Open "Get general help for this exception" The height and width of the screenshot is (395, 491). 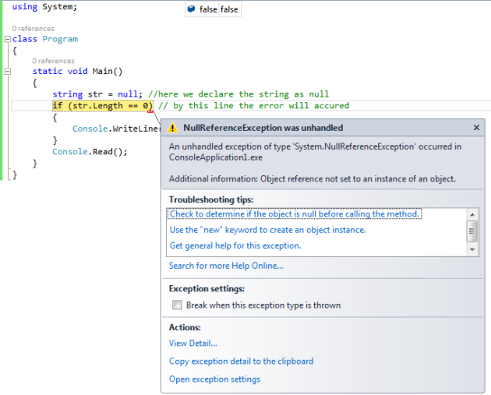(x=235, y=245)
